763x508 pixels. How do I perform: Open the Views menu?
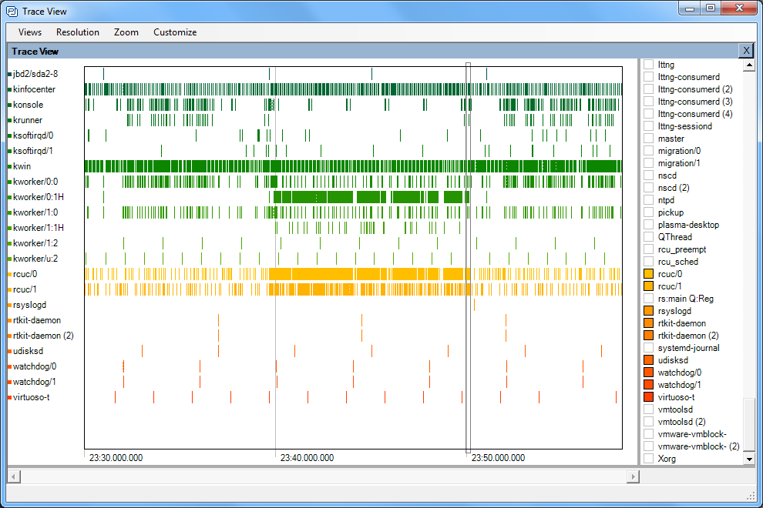click(30, 32)
